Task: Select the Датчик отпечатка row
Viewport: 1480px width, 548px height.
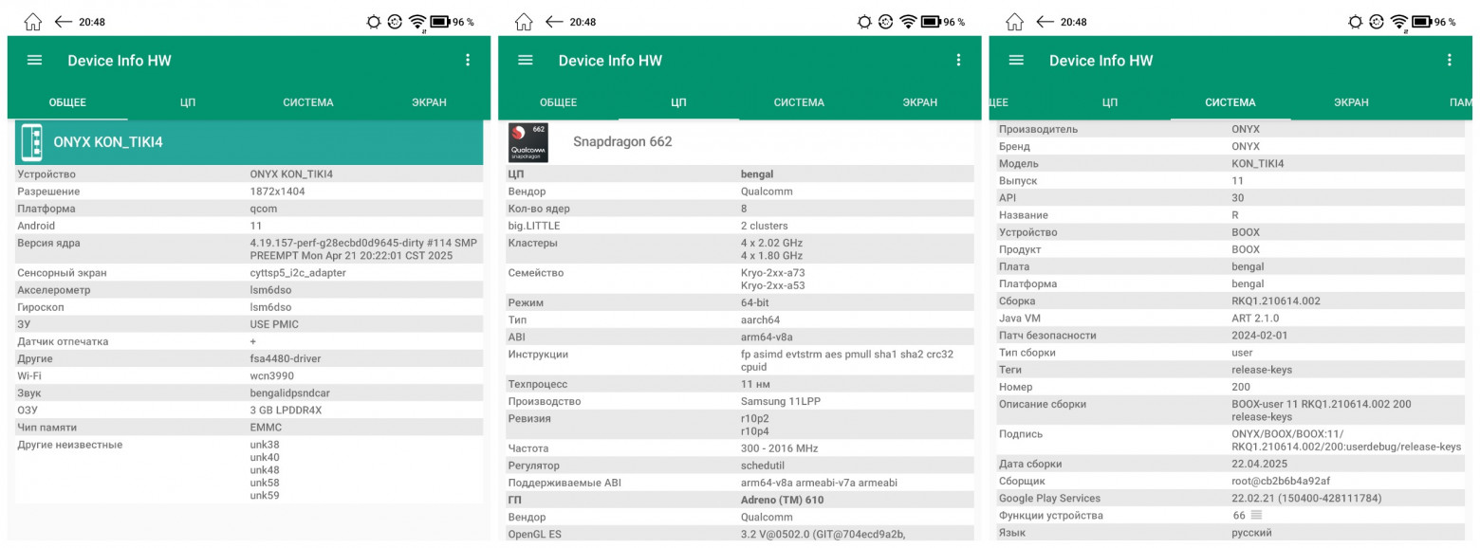Action: tap(249, 341)
